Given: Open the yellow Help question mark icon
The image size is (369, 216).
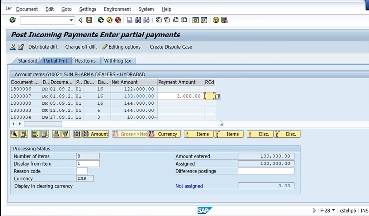Looking at the screenshot, I should (216, 20).
